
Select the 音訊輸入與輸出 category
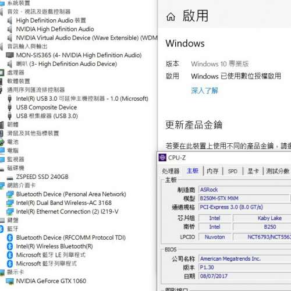click(x=27, y=47)
